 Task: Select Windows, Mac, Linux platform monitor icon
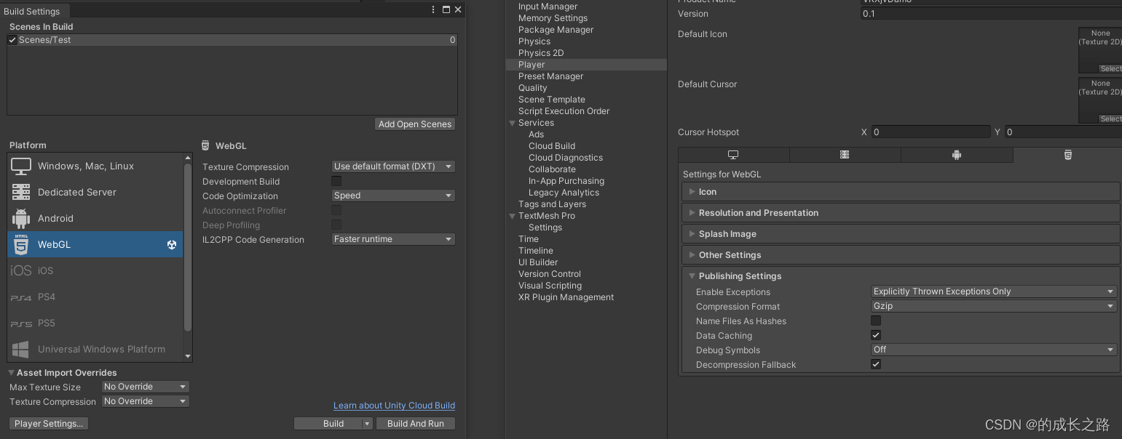21,166
